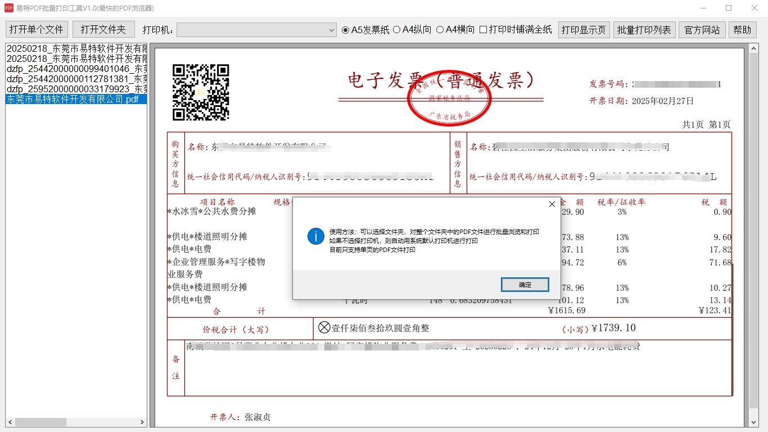Select file dzfp_25952000000033179923
This screenshot has height=432, width=768.
76,89
